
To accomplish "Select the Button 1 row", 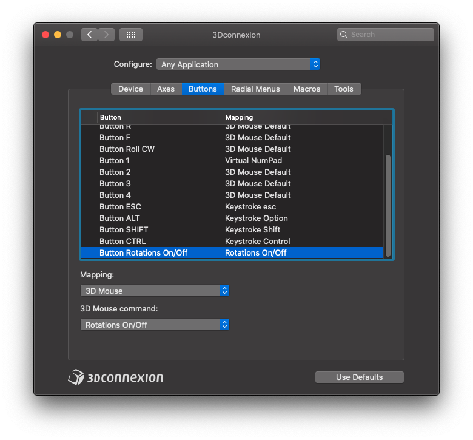I will click(232, 160).
